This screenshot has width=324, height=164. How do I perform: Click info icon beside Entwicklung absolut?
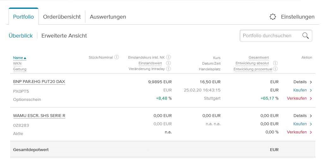click(x=275, y=63)
